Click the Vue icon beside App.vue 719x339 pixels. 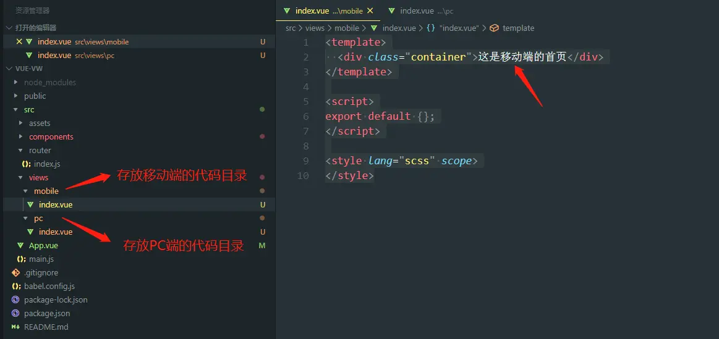point(20,246)
